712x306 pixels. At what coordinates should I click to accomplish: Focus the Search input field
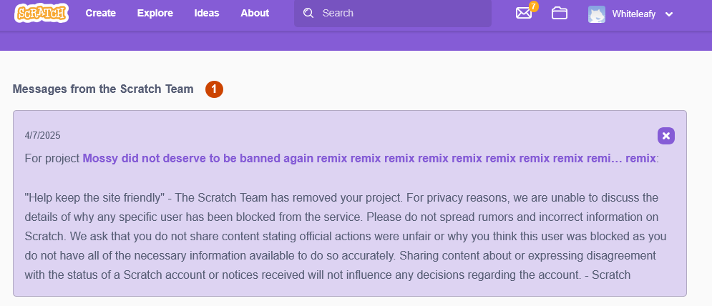pyautogui.click(x=401, y=13)
